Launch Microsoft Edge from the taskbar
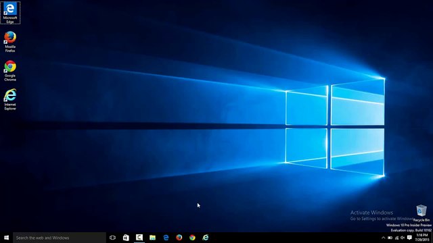The height and width of the screenshot is (243, 433). pos(166,238)
